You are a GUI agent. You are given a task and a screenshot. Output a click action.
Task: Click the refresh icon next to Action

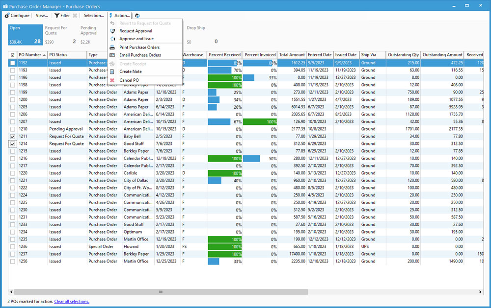(x=137, y=16)
